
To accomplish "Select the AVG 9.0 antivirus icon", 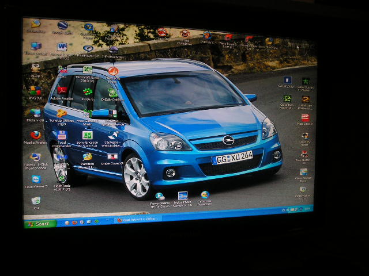I will 35,91.
